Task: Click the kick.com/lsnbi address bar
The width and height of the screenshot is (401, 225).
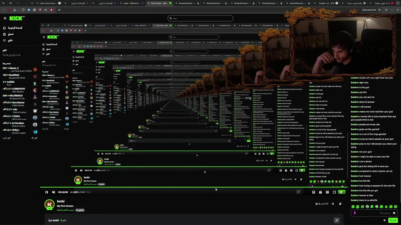Action: (369, 10)
